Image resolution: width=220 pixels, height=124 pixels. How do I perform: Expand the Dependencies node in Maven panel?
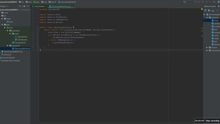pyautogui.click(x=207, y=51)
